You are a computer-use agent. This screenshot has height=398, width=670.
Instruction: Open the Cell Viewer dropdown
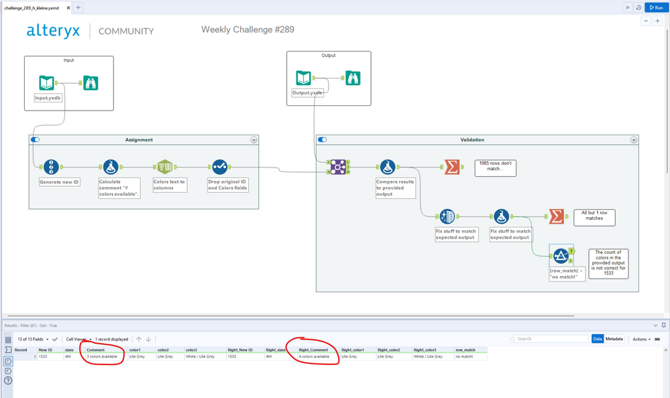tap(78, 339)
